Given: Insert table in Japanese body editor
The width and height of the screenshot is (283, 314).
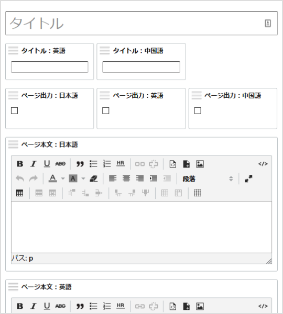Looking at the screenshot, I should coord(19,193).
